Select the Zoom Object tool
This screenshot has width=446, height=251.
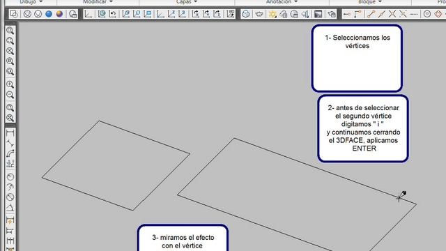pyautogui.click(x=10, y=71)
